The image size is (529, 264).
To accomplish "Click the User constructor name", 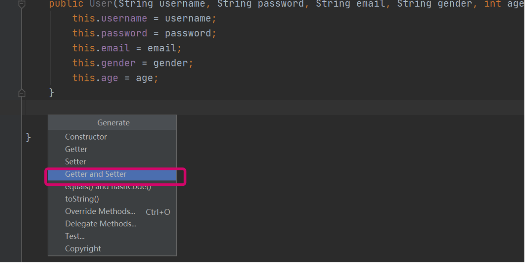I will 99,4.
